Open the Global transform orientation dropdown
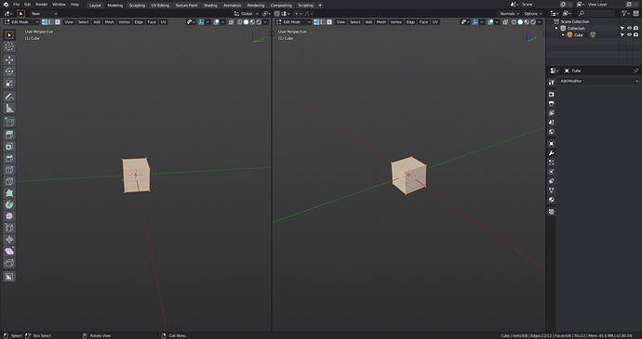Image resolution: width=642 pixels, height=339 pixels. [x=246, y=14]
